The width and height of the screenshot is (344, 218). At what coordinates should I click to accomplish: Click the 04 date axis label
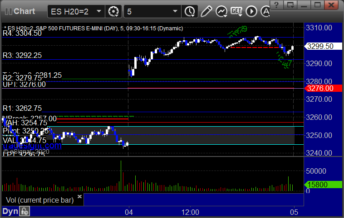click(x=129, y=212)
